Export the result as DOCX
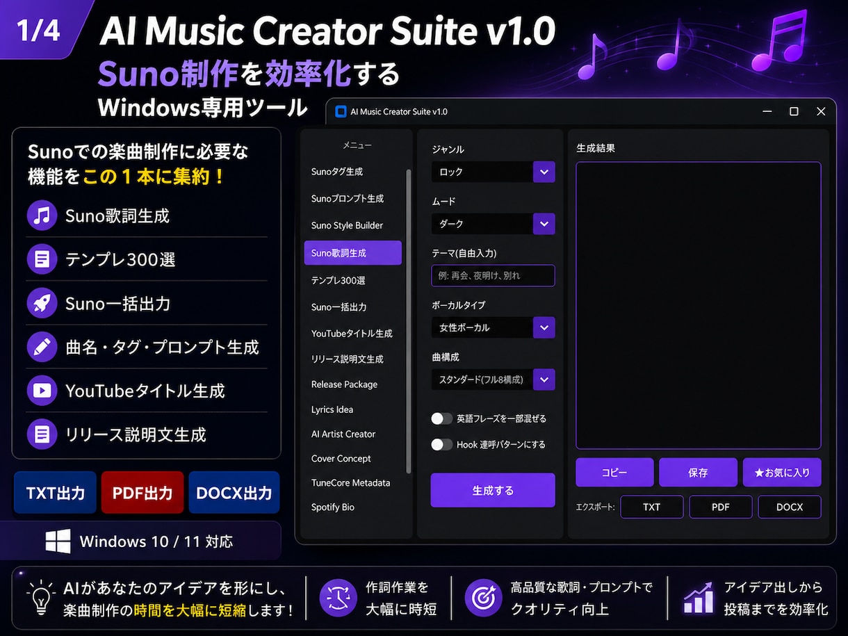The height and width of the screenshot is (636, 848). coord(790,507)
